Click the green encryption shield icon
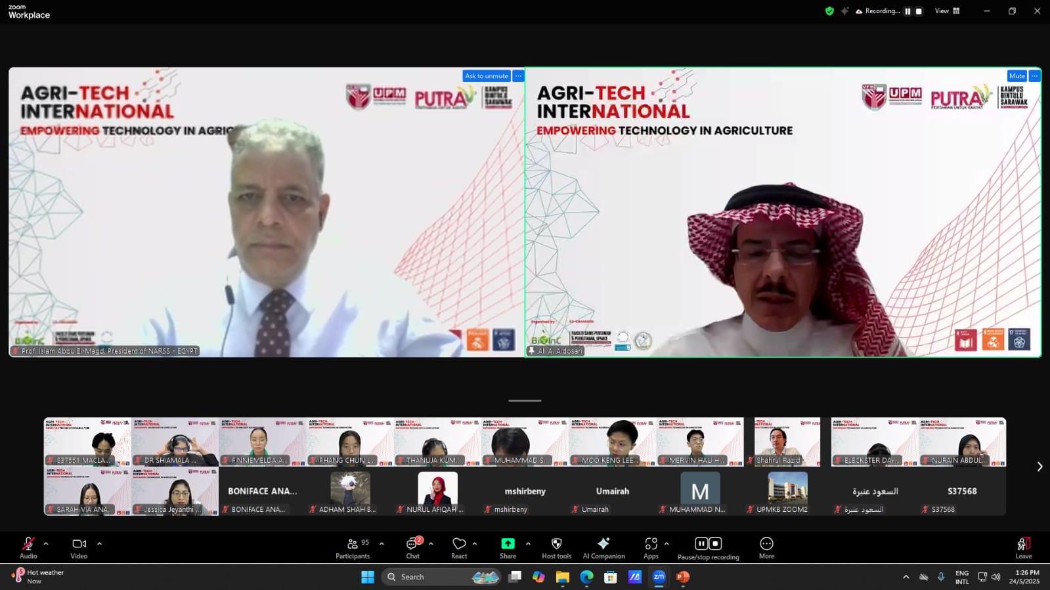1050x590 pixels. [829, 11]
